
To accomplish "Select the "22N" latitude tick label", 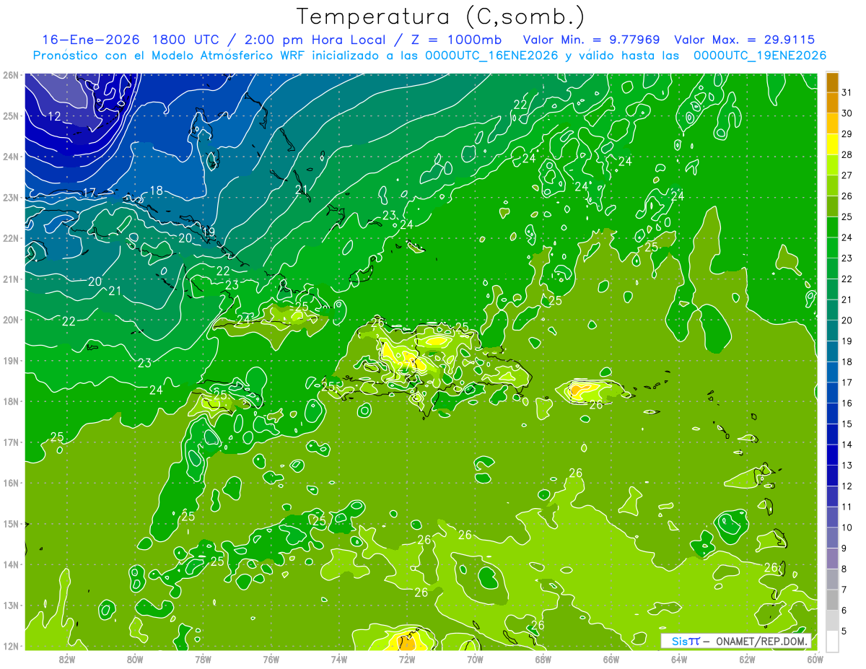I will tap(11, 237).
